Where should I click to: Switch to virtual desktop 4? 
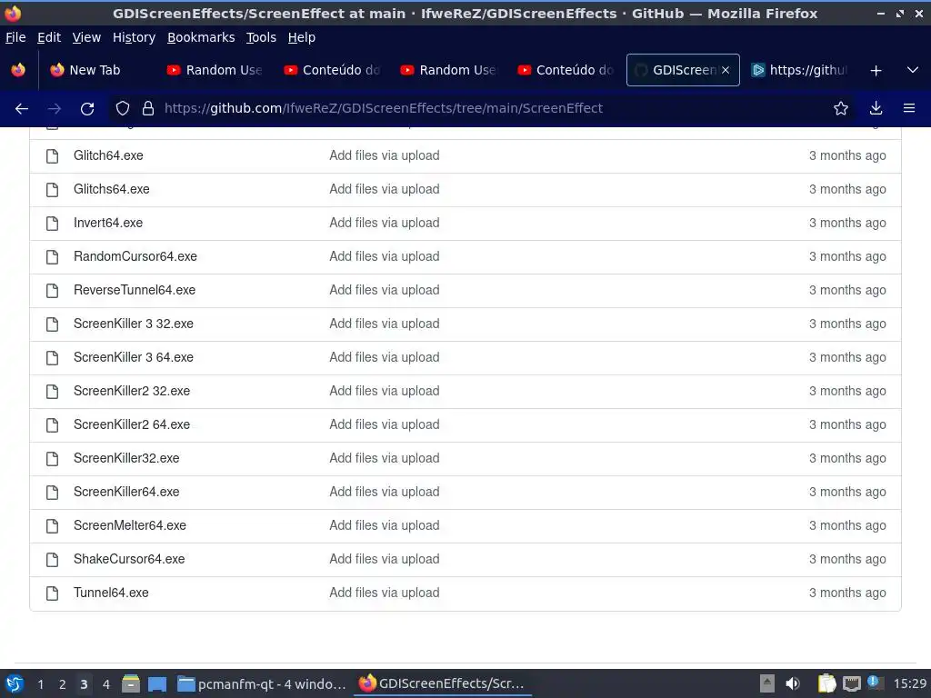coord(105,683)
